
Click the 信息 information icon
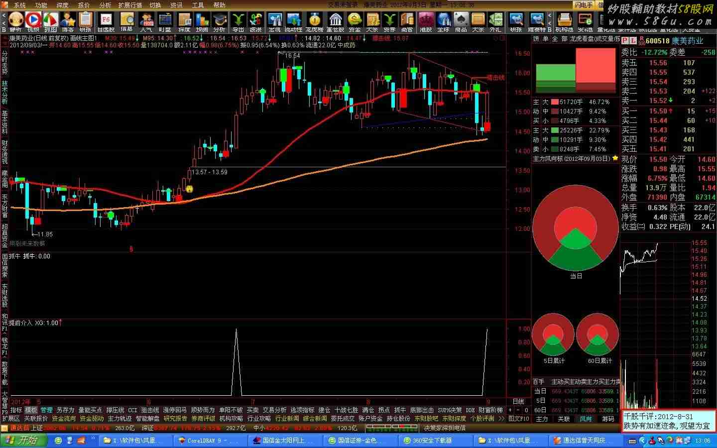click(x=127, y=21)
